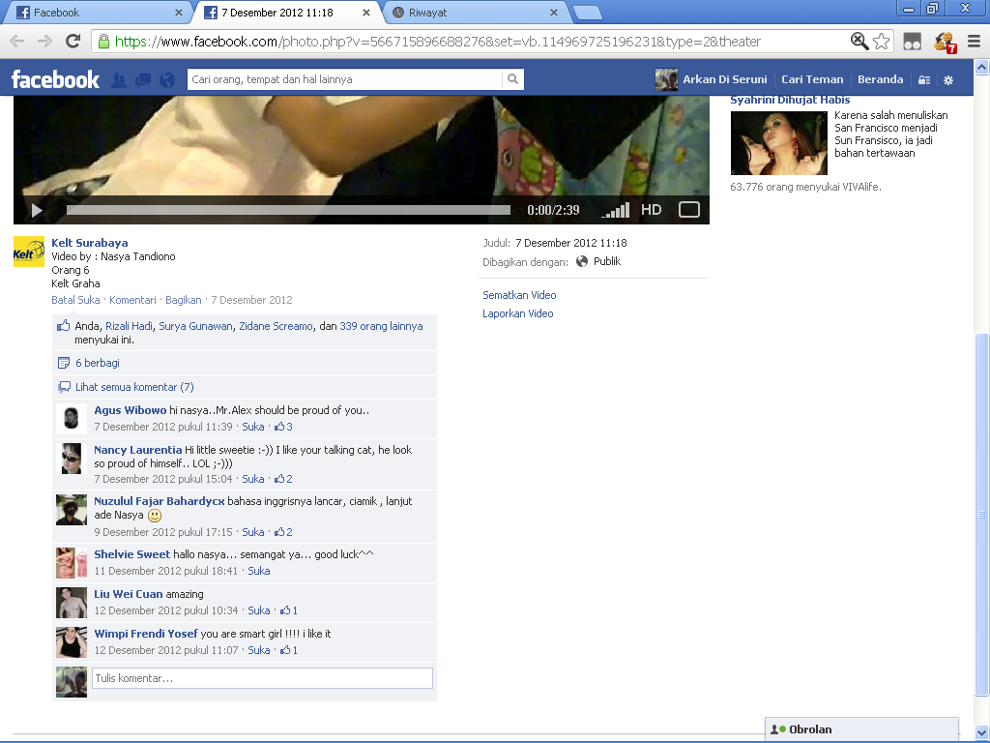The width and height of the screenshot is (990, 743).
Task: Click Sematkan Video link
Action: pyautogui.click(x=519, y=295)
